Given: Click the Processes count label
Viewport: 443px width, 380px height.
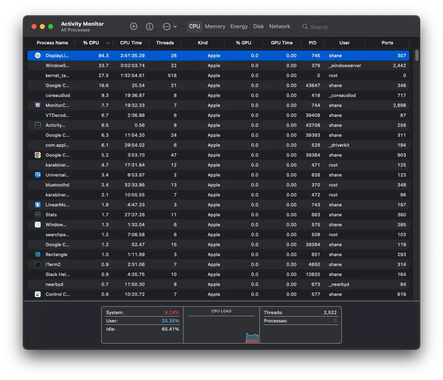Looking at the screenshot, I should coord(275,321).
